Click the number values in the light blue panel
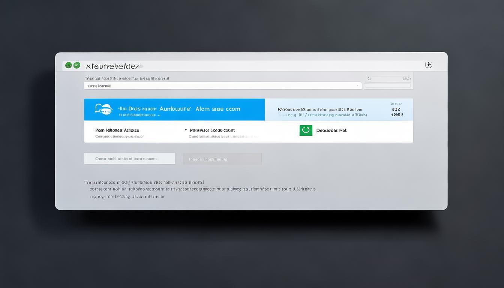Screen dimensions: 504x288 tap(397, 112)
